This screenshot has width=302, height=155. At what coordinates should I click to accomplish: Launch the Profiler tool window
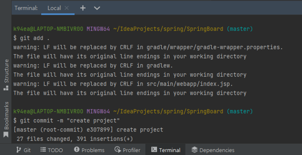(x=127, y=150)
